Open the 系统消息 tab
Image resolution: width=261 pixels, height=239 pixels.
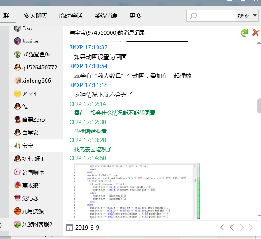pos(106,16)
